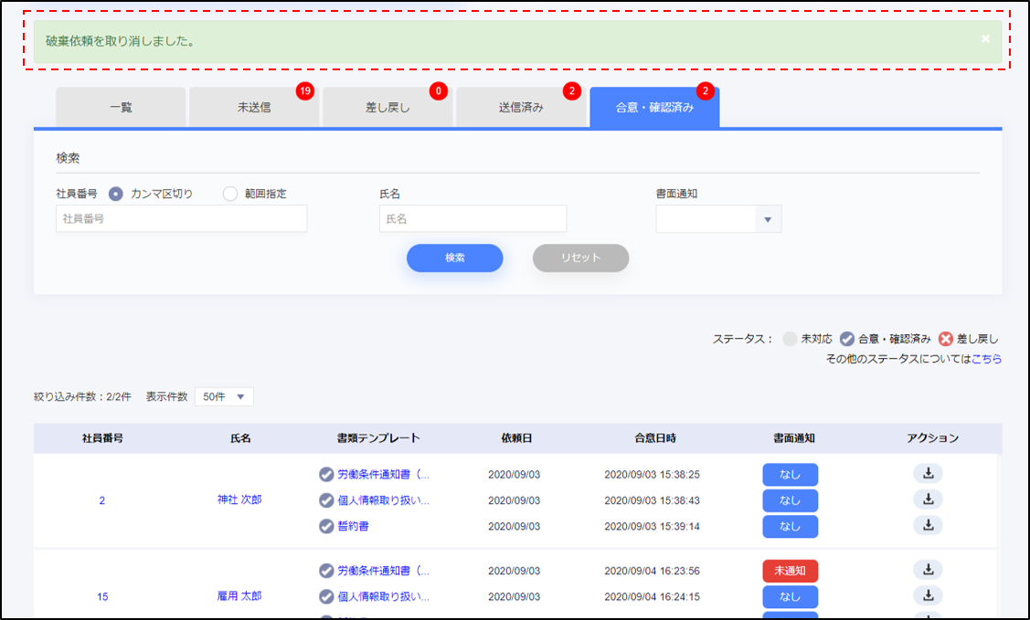
Task: Click the check icon beside 雇用 太郎's 労働条件通知書
Action: tap(326, 571)
